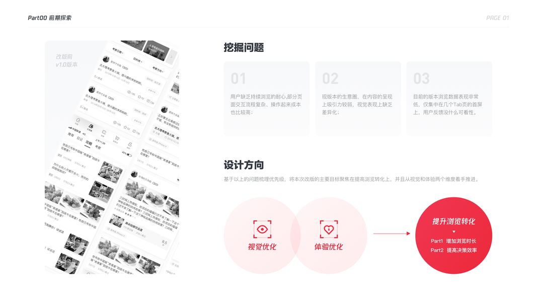Open the 目的地 dropdown in the mockup
Screen dimensions: 537x302
tap(138, 60)
